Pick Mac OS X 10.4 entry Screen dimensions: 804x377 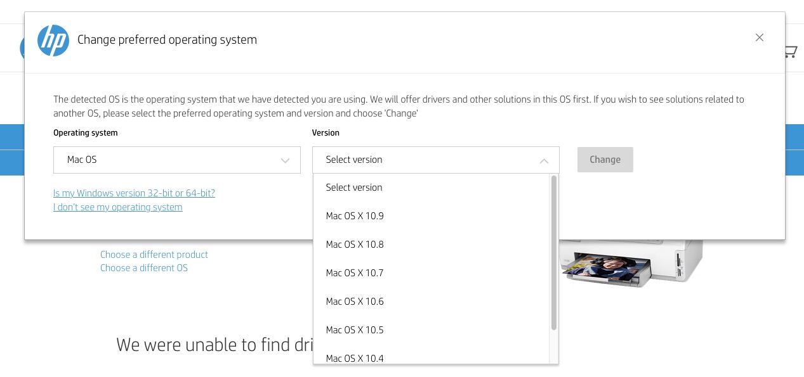[355, 358]
